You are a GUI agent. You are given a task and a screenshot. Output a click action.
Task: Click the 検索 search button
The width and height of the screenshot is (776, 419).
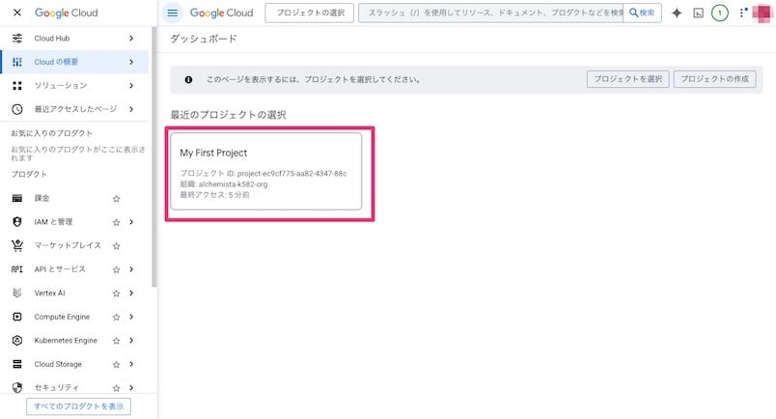[642, 14]
